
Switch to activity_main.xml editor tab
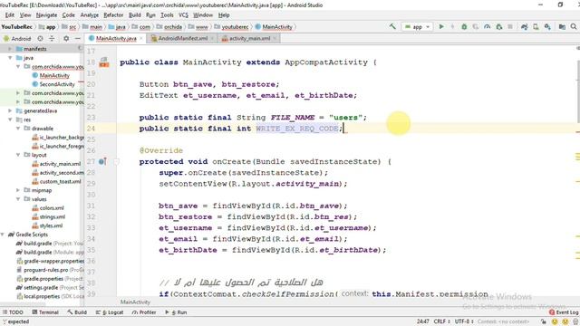249,38
